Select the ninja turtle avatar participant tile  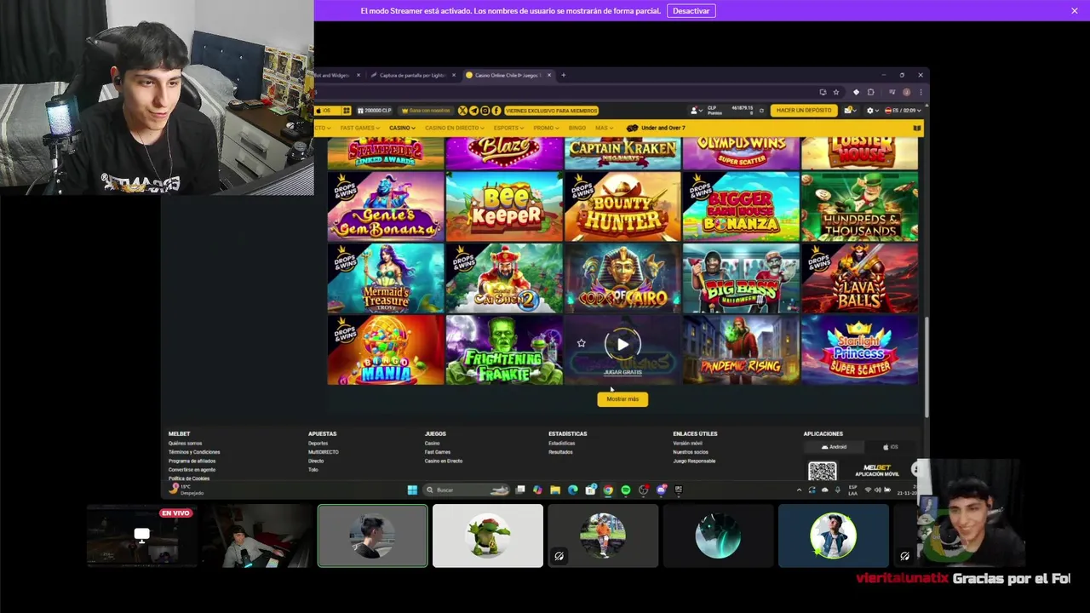[x=488, y=536]
